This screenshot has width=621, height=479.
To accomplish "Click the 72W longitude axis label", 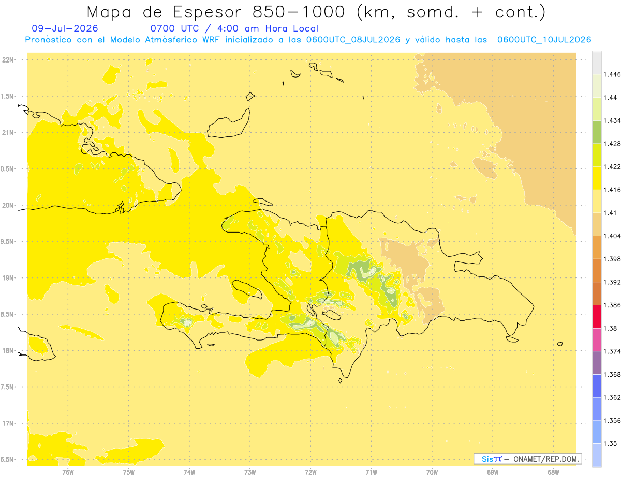I will click(310, 472).
